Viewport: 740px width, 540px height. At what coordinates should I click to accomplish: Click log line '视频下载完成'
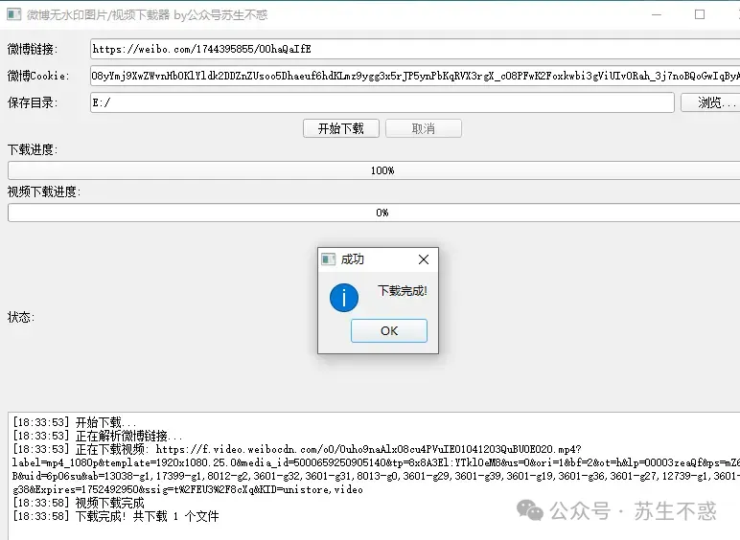[x=79, y=503]
